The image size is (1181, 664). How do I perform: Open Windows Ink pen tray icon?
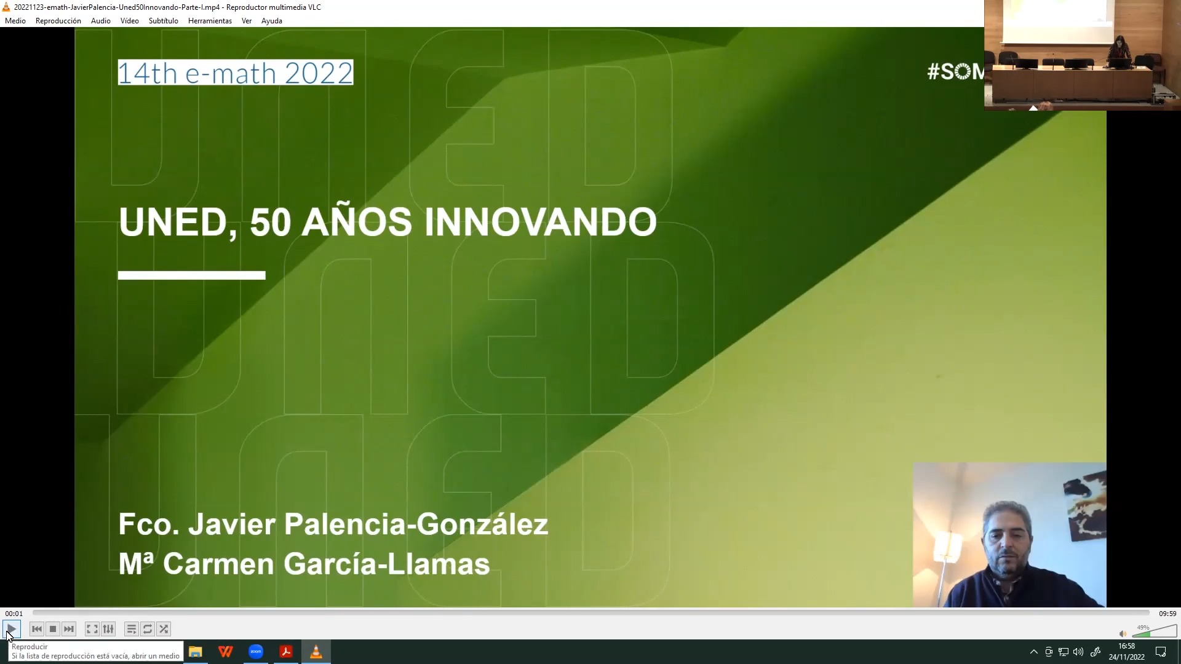pos(1096,652)
